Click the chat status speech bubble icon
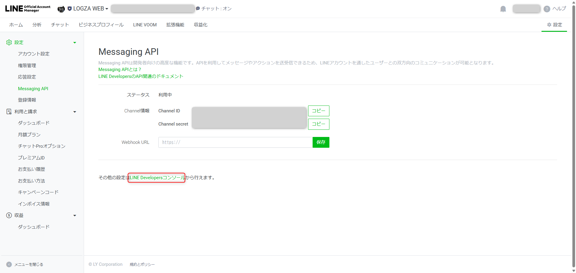The height and width of the screenshot is (273, 576). [197, 8]
